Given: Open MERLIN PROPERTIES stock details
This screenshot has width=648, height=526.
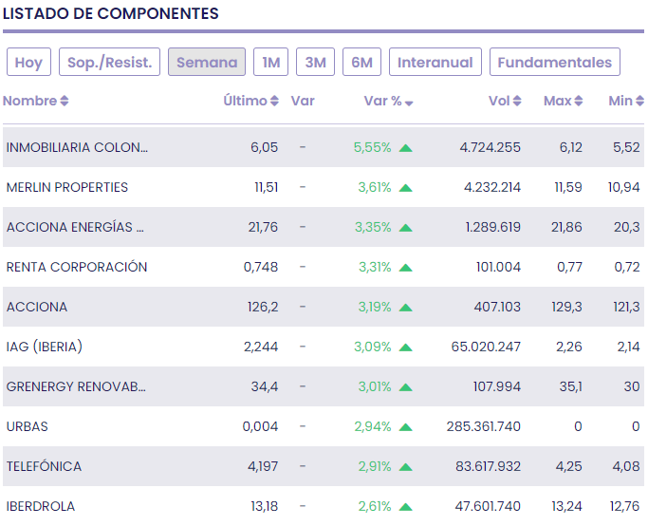Looking at the screenshot, I should click(x=66, y=187).
